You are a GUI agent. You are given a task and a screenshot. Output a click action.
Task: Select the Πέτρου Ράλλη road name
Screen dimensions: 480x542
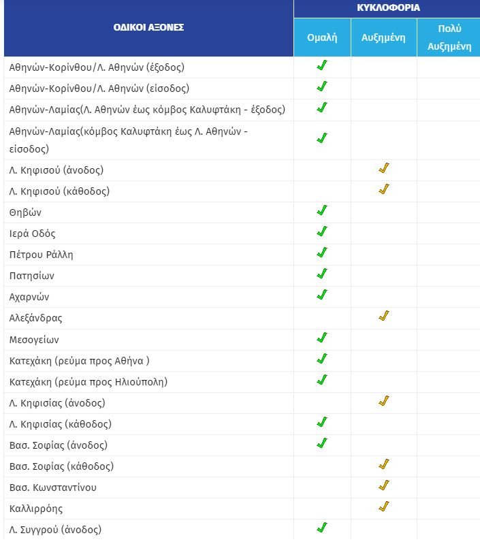tap(42, 255)
